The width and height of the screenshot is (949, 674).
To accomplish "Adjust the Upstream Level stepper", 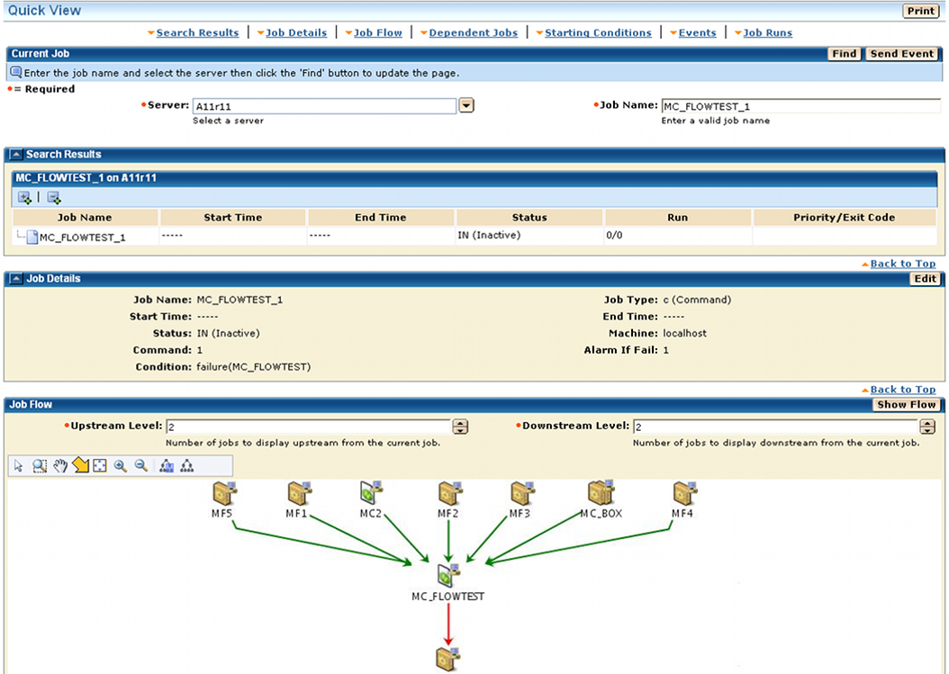I will pos(460,427).
